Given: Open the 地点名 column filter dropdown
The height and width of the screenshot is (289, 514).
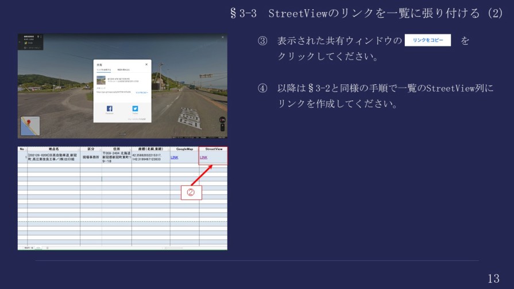Looking at the screenshot, I should coord(78,149).
